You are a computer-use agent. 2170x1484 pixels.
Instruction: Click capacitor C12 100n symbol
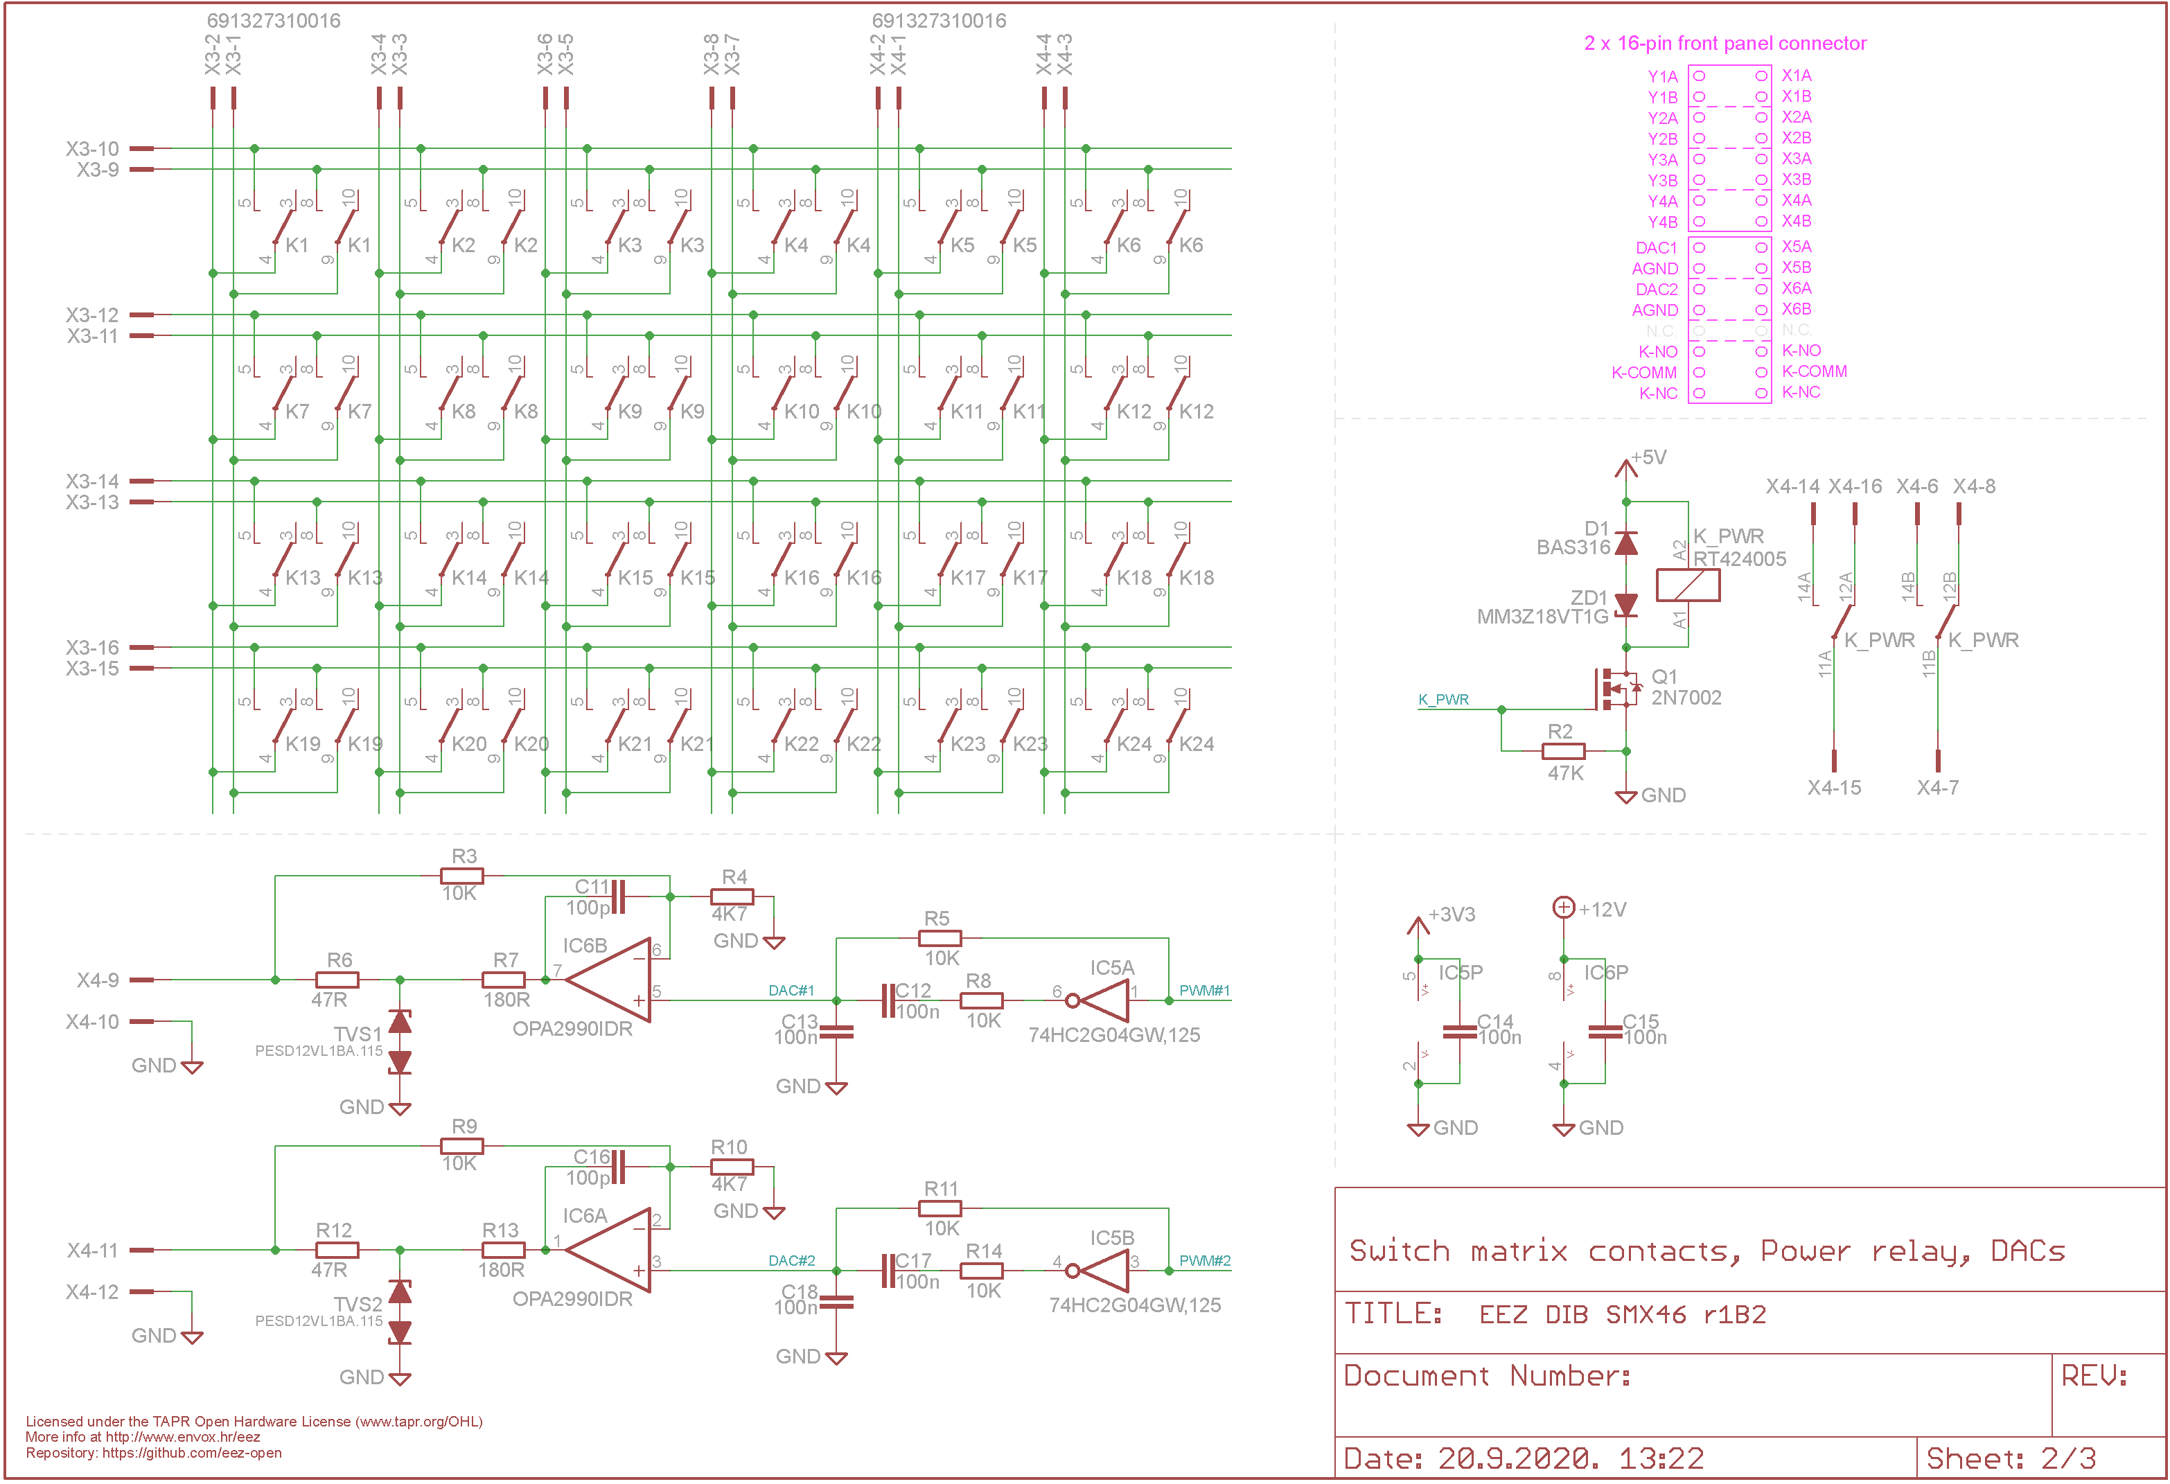click(888, 1000)
